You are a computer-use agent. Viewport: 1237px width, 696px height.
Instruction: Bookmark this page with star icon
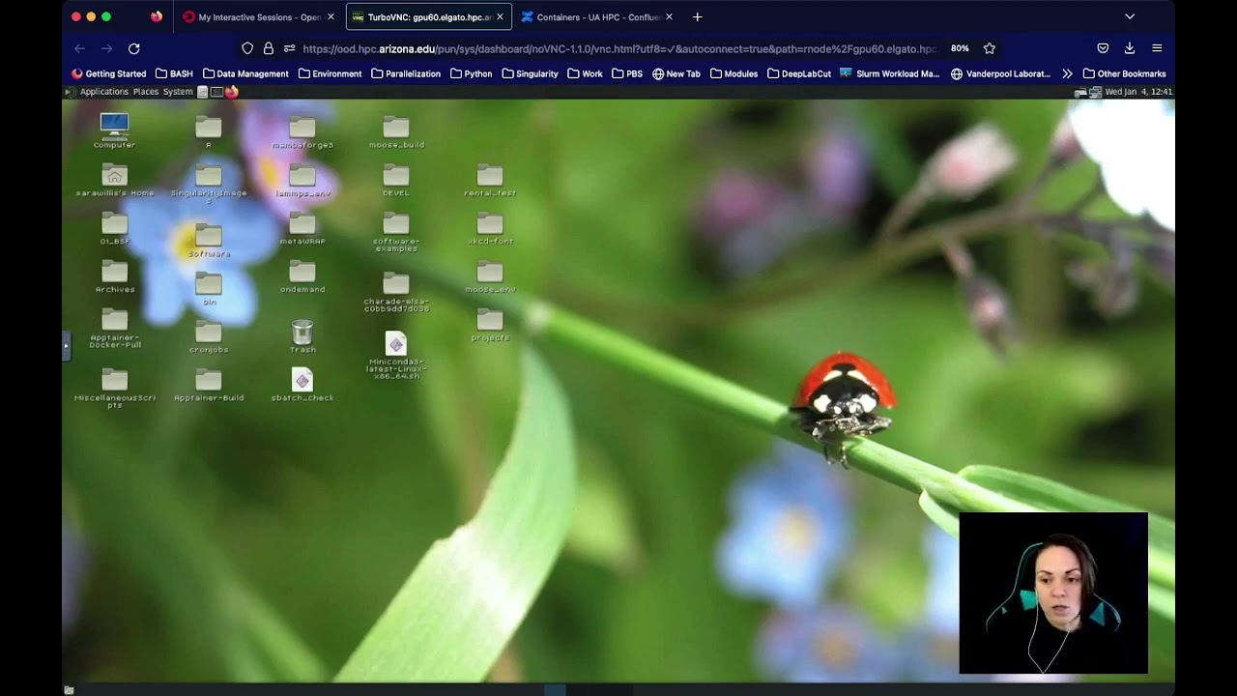[x=990, y=48]
